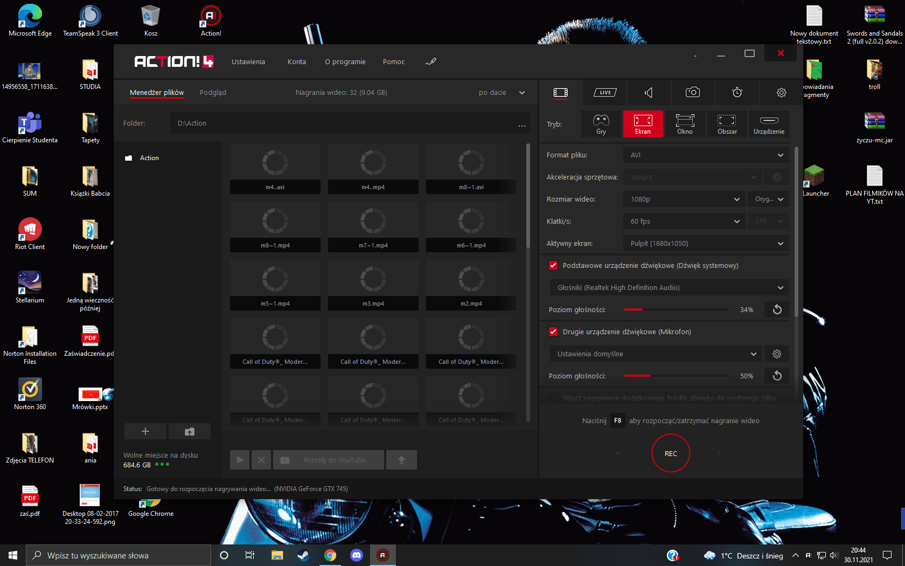Open the Aktywny ekran Pulpit dropdown
905x566 pixels.
point(706,243)
